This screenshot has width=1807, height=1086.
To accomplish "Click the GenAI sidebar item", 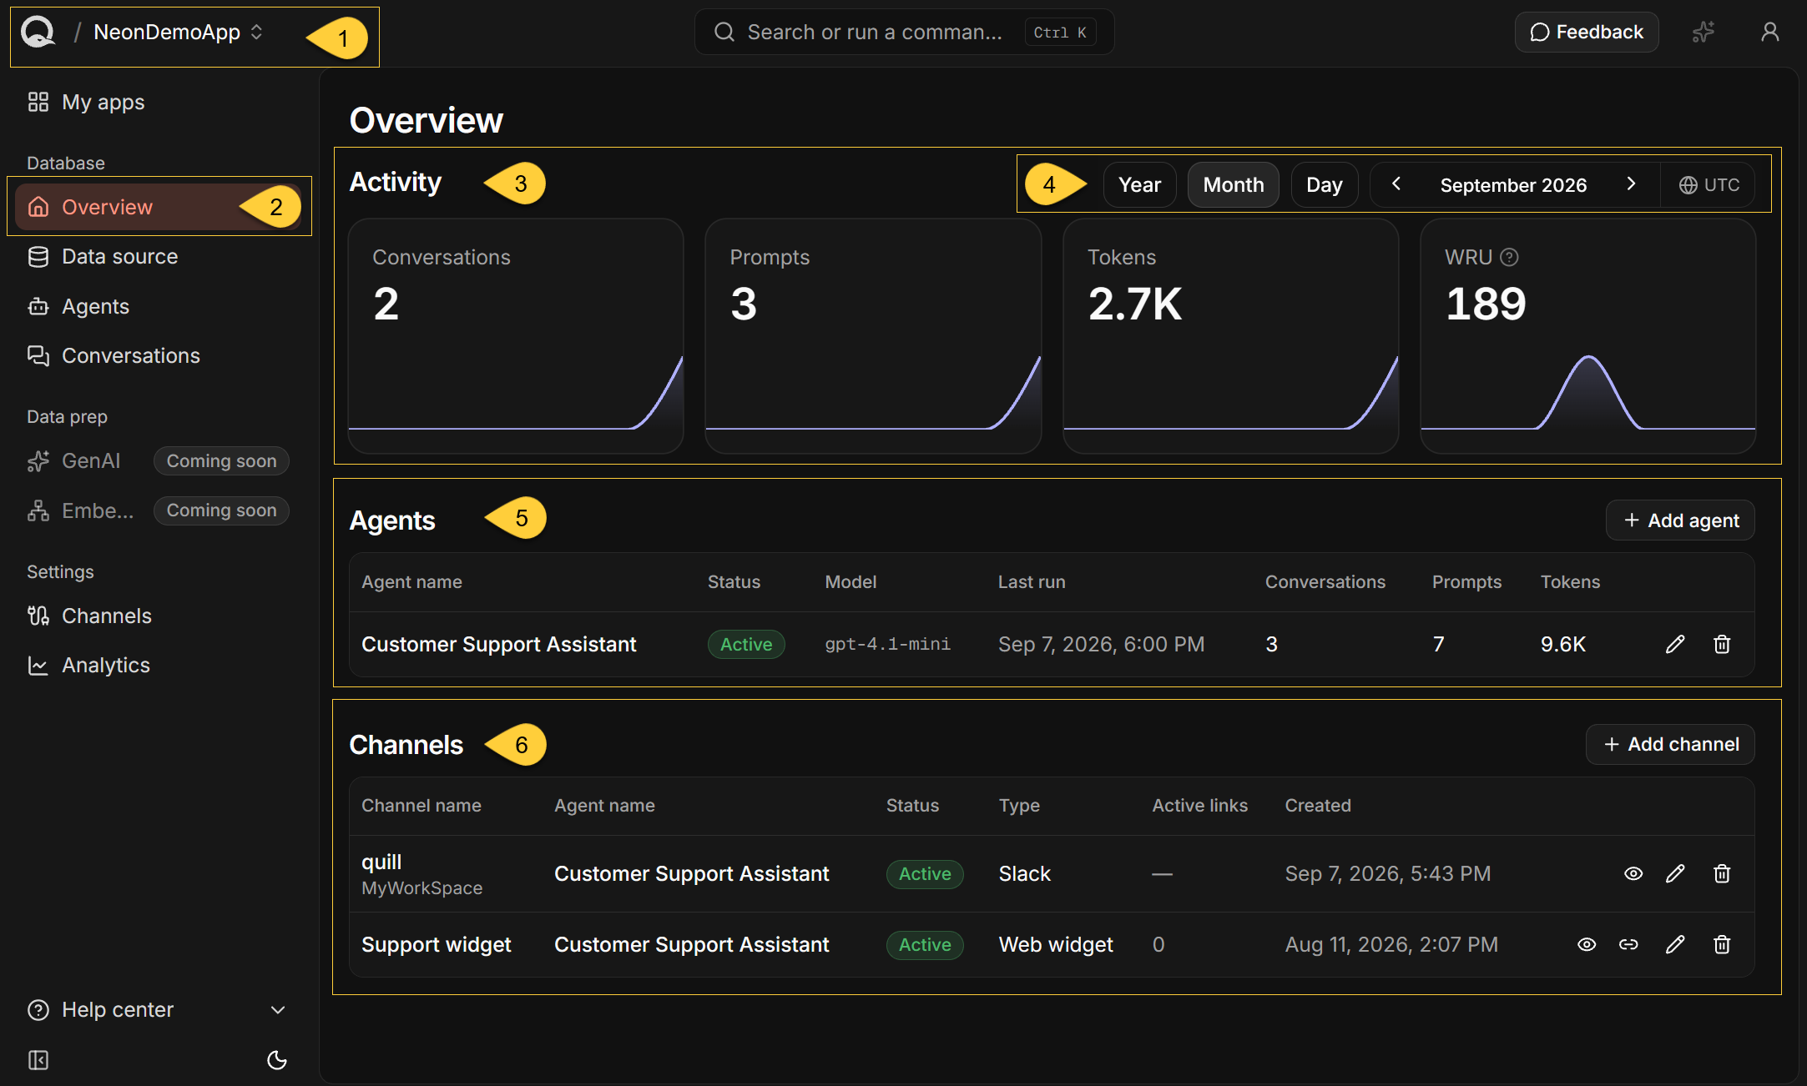I will coord(159,460).
